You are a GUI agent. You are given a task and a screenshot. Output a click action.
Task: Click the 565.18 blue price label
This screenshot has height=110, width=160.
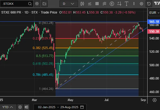(154, 22)
